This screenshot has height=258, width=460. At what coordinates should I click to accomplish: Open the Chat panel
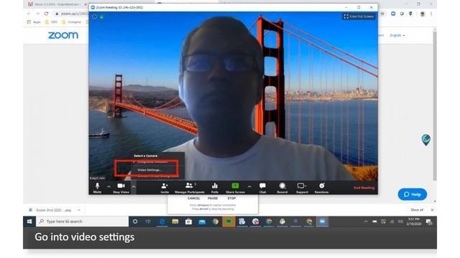click(262, 188)
